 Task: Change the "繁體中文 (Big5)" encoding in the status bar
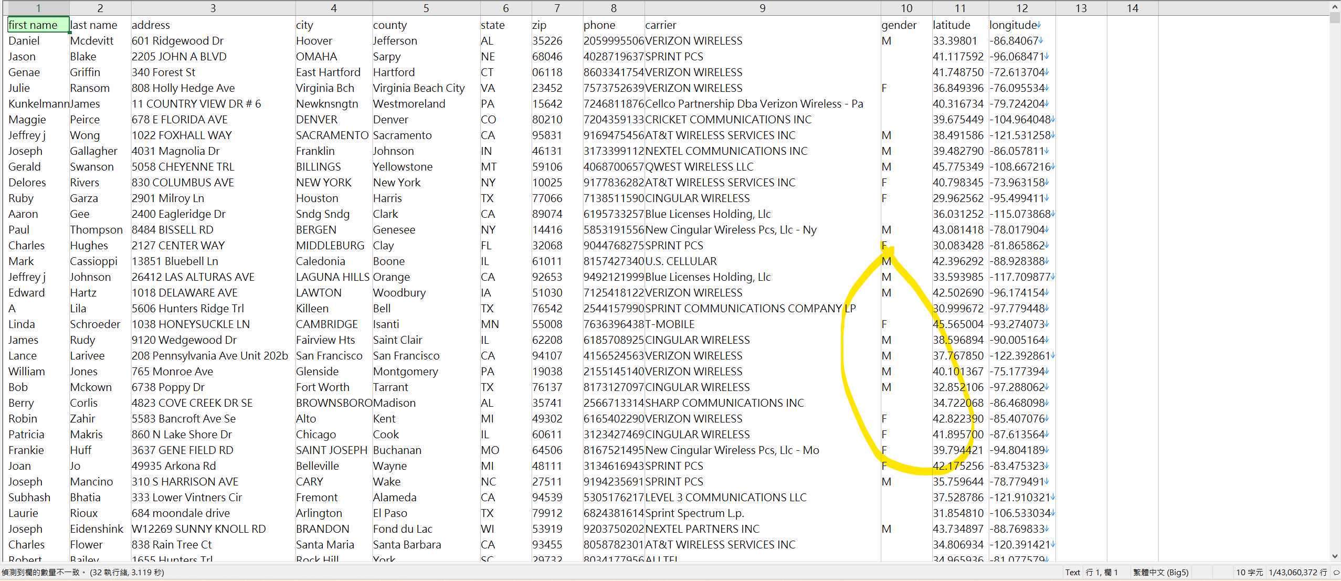[1160, 572]
